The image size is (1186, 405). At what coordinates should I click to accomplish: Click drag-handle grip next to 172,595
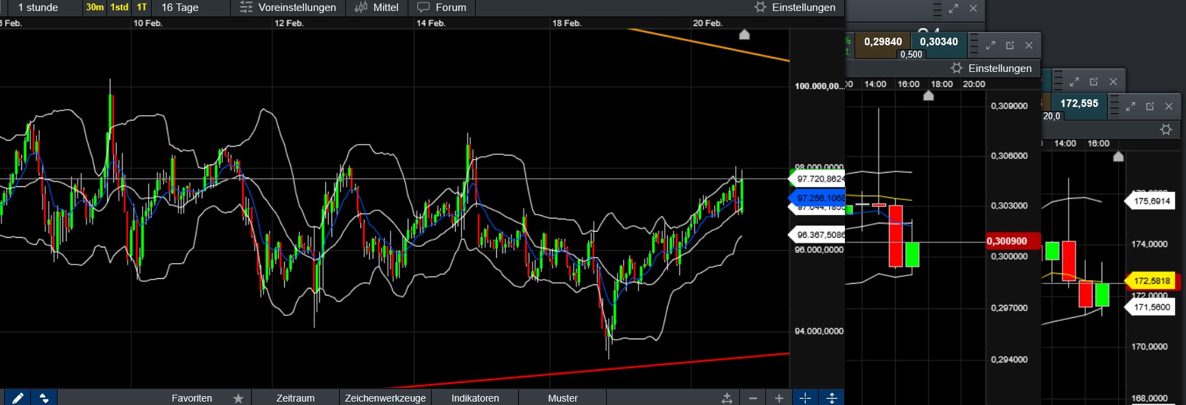pos(1114,107)
